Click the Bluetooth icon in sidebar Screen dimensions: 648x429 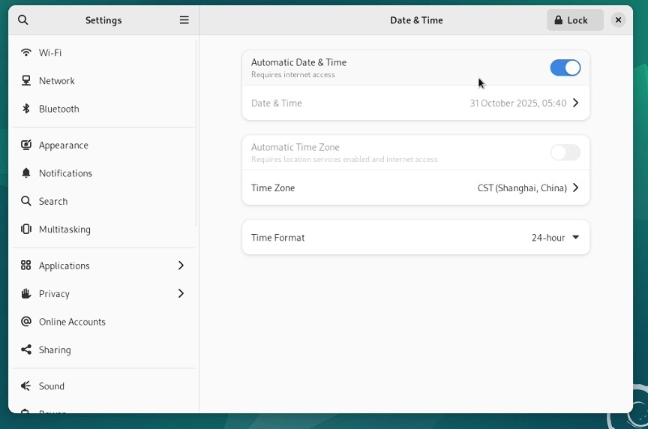pyautogui.click(x=26, y=109)
